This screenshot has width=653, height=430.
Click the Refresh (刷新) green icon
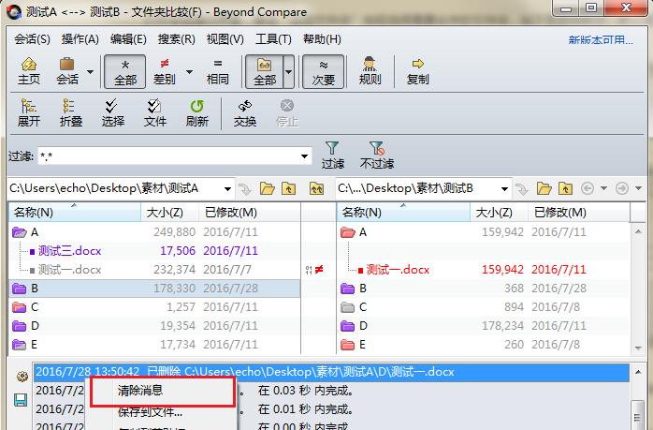197,106
